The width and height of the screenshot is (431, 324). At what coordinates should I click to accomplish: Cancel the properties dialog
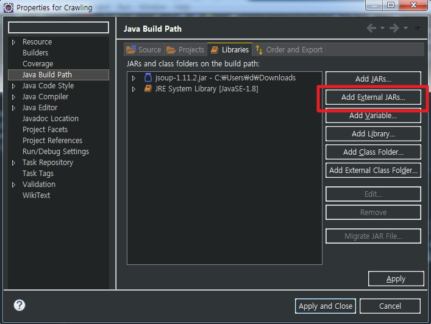point(390,306)
